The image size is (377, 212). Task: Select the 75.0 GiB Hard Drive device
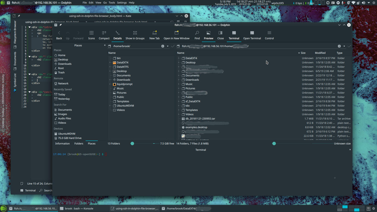tap(68, 138)
